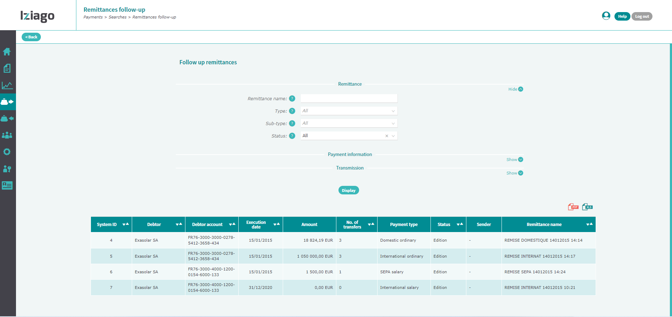Click System ID 7 cell
The image size is (672, 317).
click(x=111, y=288)
